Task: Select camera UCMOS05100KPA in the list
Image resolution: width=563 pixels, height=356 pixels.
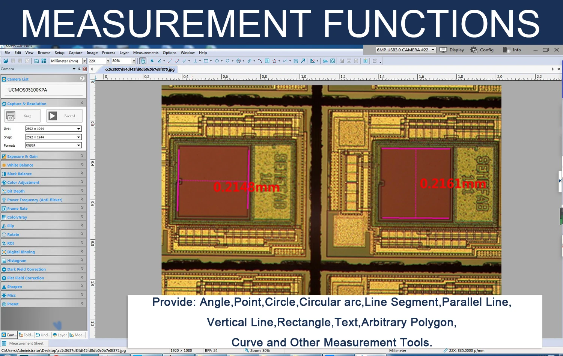Action: pos(28,90)
